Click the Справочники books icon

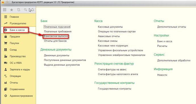(x=6, y=89)
